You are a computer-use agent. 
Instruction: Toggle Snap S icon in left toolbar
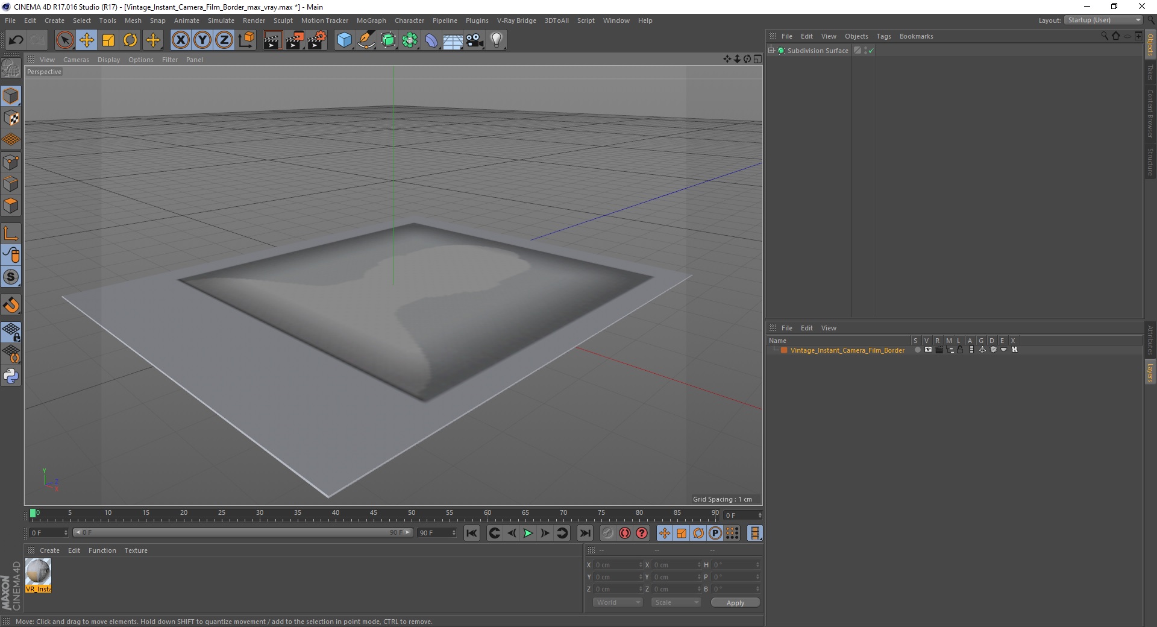pyautogui.click(x=11, y=277)
